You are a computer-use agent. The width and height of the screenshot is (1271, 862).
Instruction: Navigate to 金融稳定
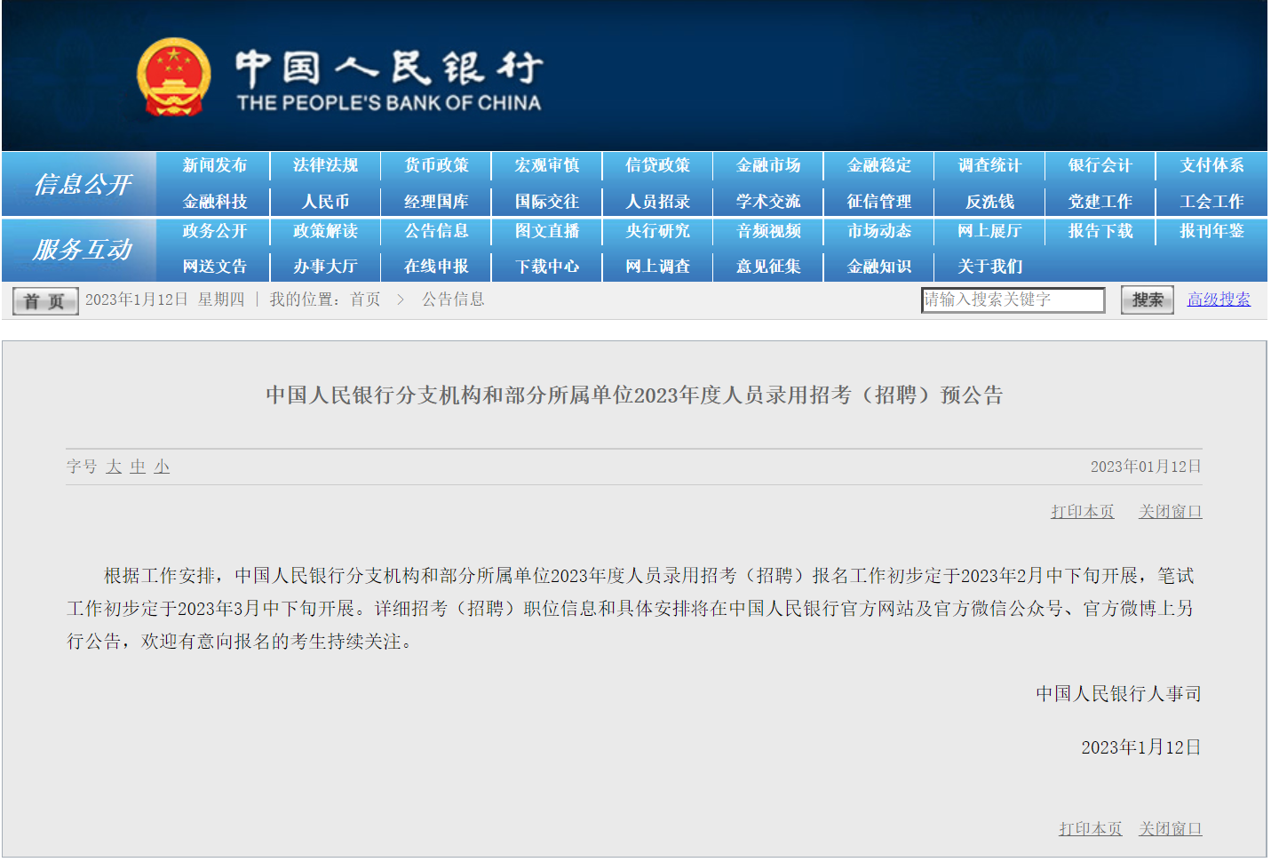click(x=879, y=165)
